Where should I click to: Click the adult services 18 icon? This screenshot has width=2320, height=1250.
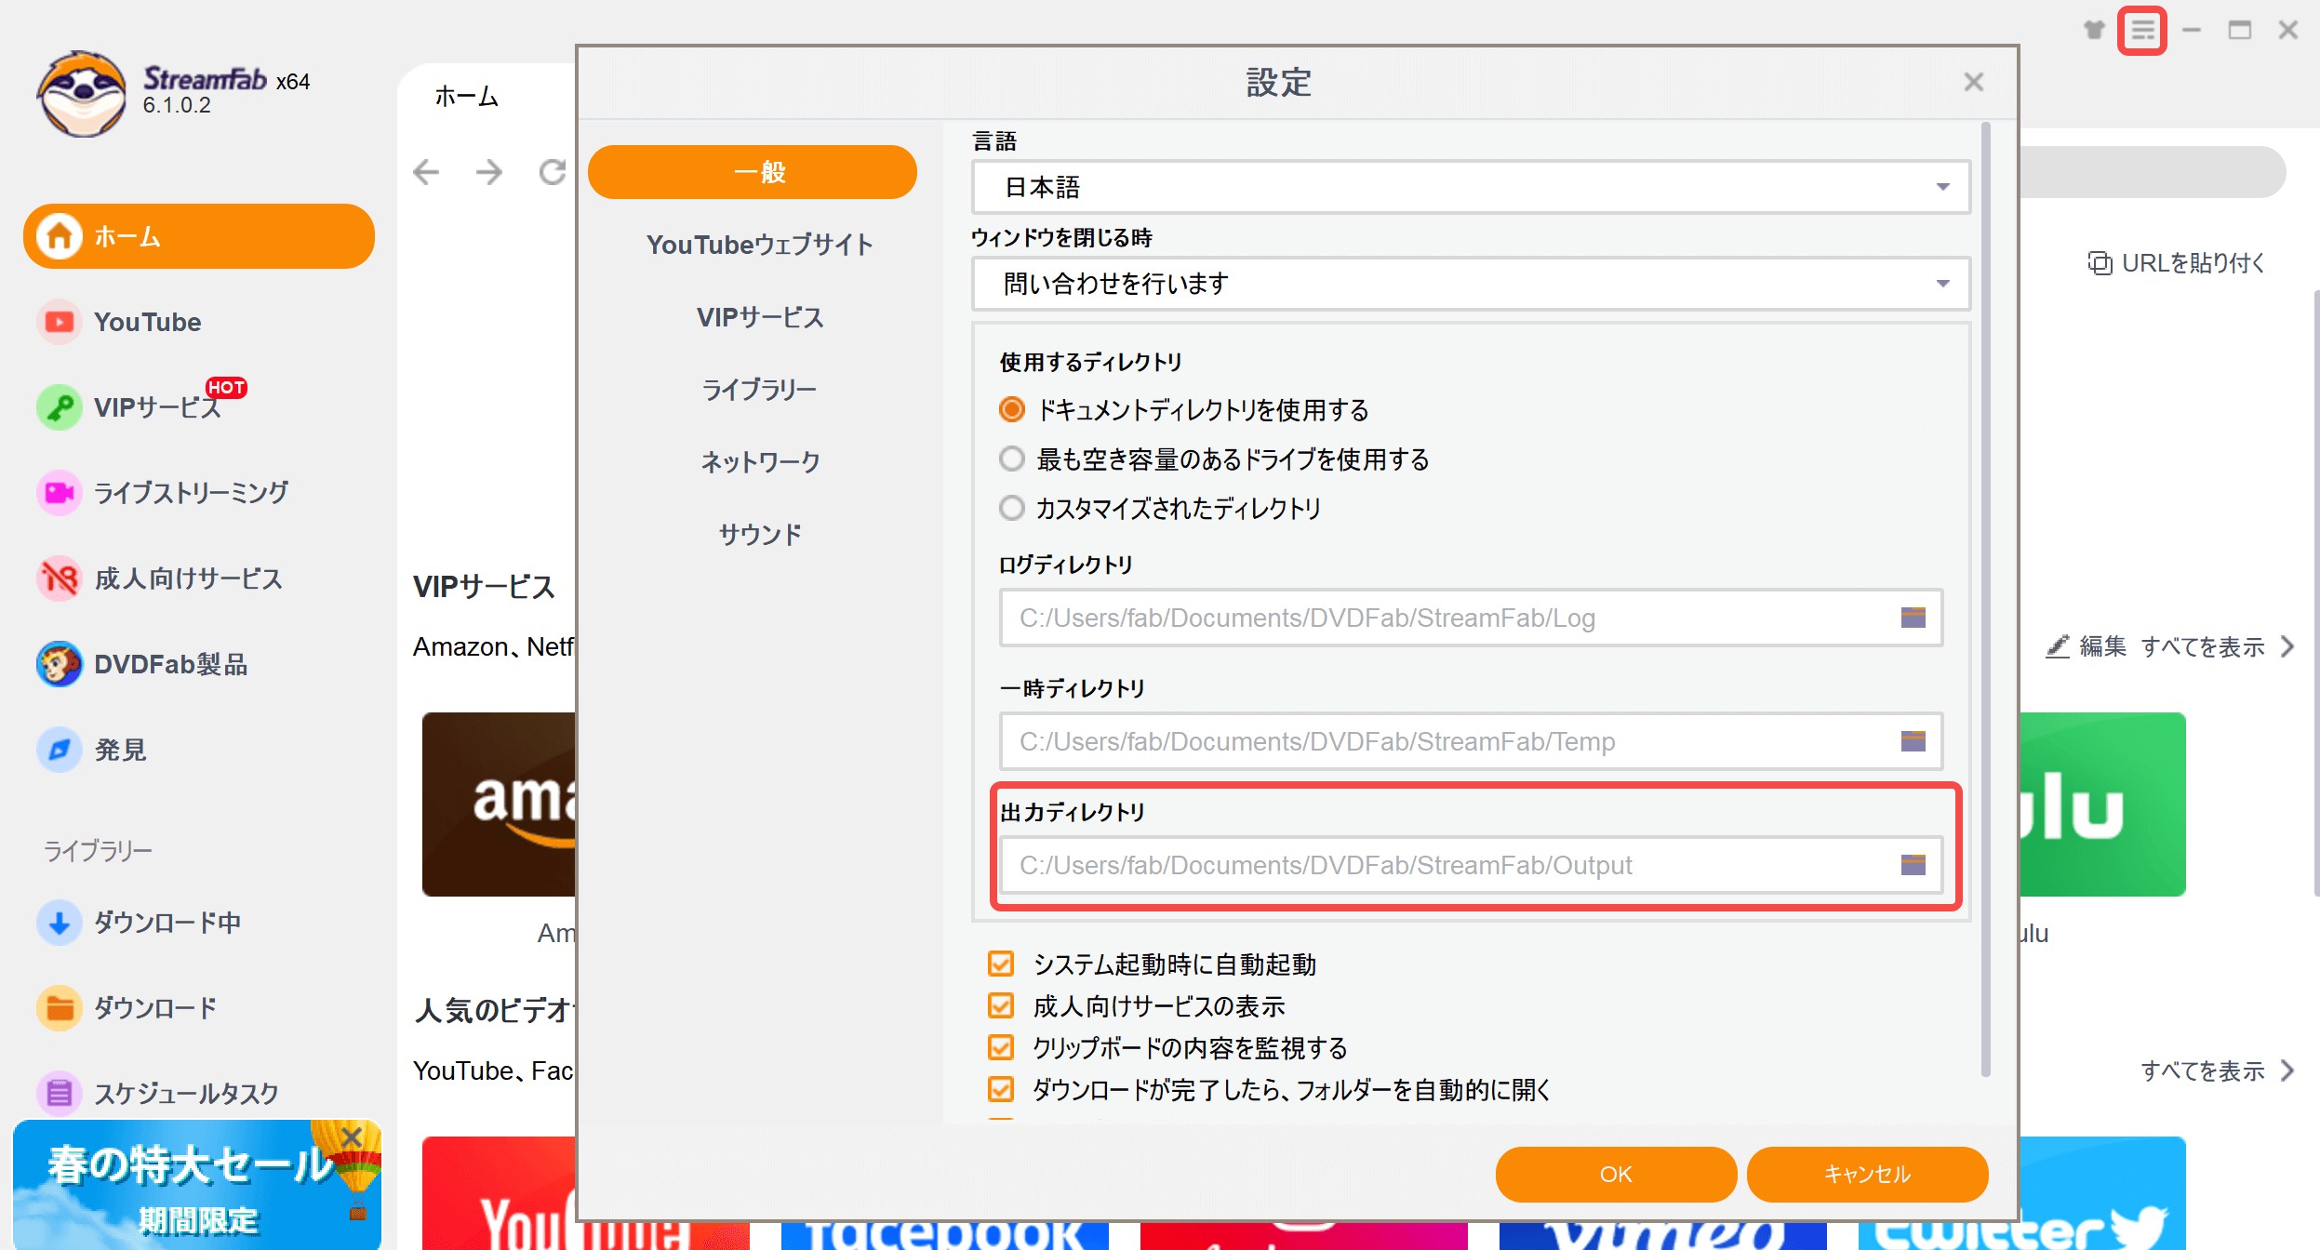point(60,578)
